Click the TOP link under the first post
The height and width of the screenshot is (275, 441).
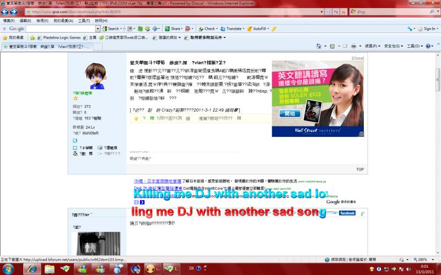[360, 169]
